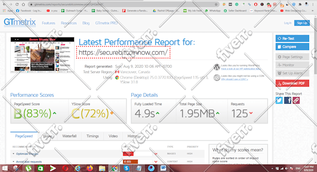Click Set Up Alerts button

pyautogui.click(x=292, y=73)
